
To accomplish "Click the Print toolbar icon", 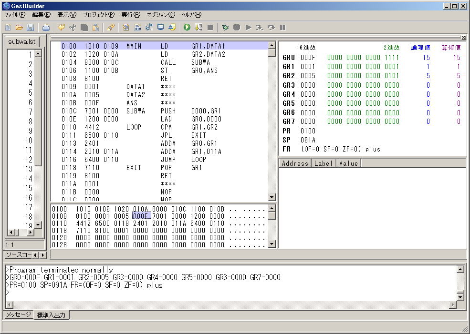I will click(46, 28).
